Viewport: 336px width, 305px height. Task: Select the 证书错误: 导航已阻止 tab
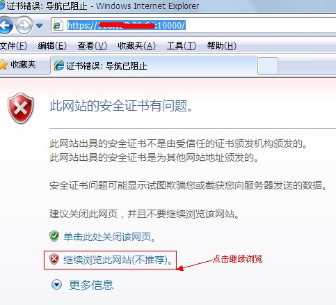pos(154,66)
